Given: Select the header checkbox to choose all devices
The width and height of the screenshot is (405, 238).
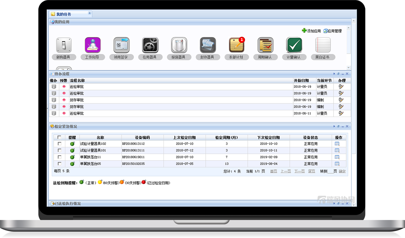Looking at the screenshot, I should (60, 137).
